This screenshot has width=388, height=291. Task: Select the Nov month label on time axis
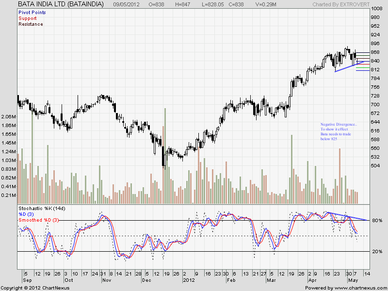(106, 280)
